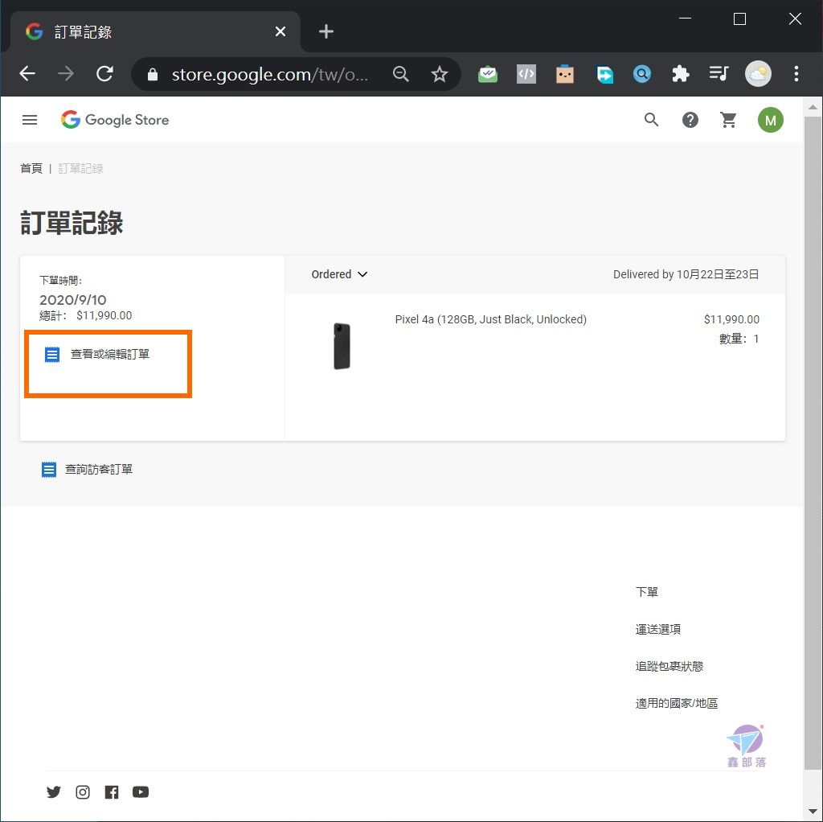The width and height of the screenshot is (823, 822).
Task: Open the YouTube social icon
Action: pos(140,791)
